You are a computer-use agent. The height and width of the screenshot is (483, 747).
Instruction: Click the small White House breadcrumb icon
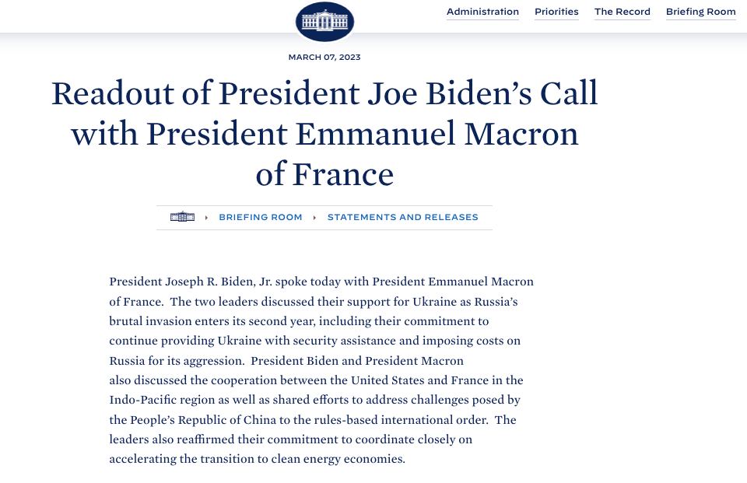tap(182, 217)
